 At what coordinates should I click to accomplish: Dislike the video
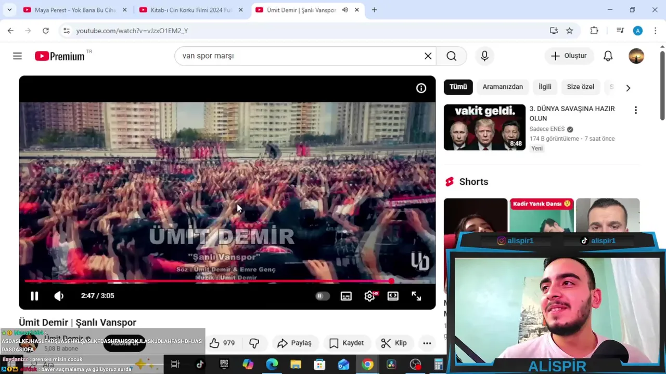point(254,343)
